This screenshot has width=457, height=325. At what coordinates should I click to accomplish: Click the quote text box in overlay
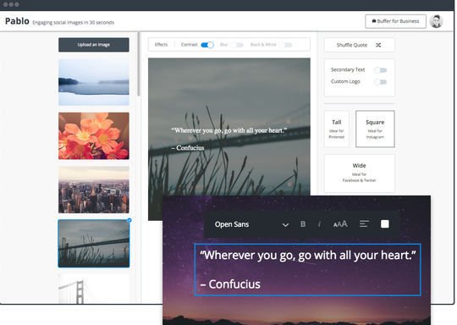tap(308, 270)
